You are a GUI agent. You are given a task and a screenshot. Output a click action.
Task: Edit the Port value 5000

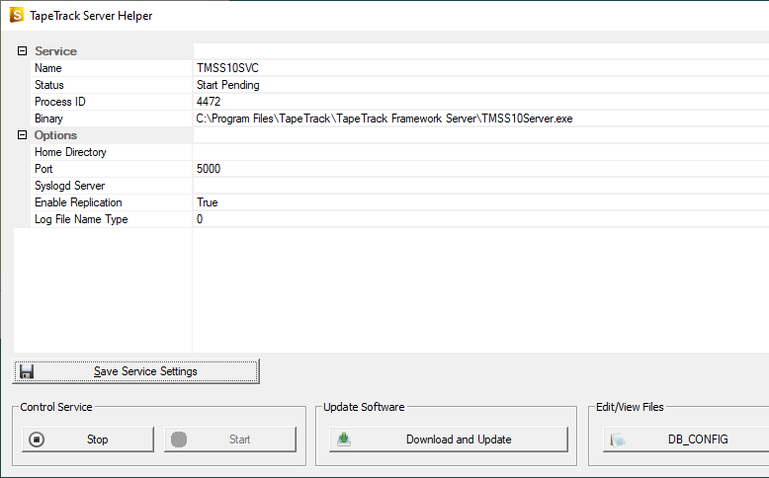(480, 169)
